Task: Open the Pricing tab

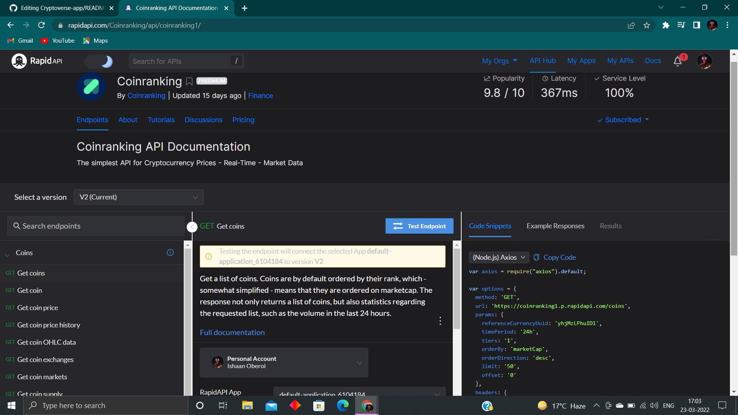Action: pos(243,120)
